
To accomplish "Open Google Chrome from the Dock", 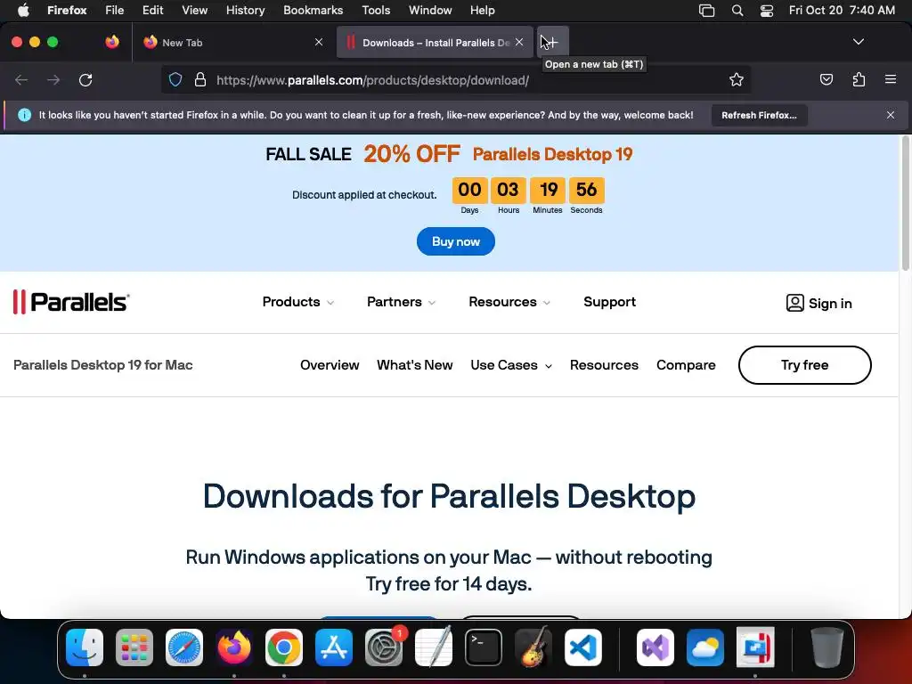I will [284, 647].
